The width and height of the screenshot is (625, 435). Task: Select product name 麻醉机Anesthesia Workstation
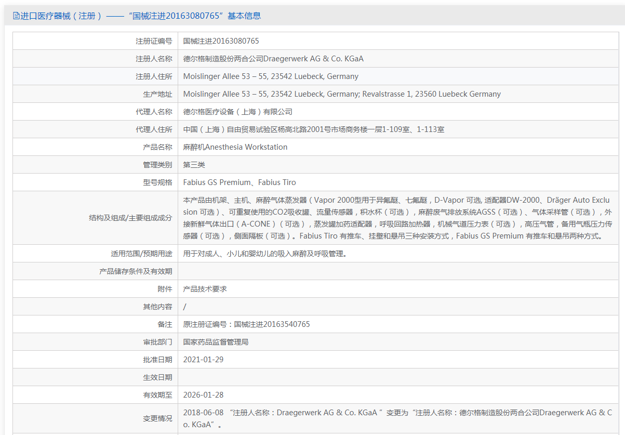pos(235,147)
